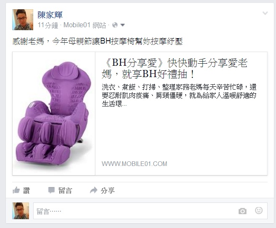
Task: Focus the 留言 comment input field
Action: [150, 211]
